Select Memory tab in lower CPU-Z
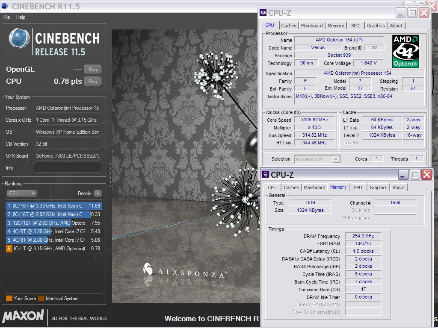This screenshot has width=438, height=328. pos(338,187)
